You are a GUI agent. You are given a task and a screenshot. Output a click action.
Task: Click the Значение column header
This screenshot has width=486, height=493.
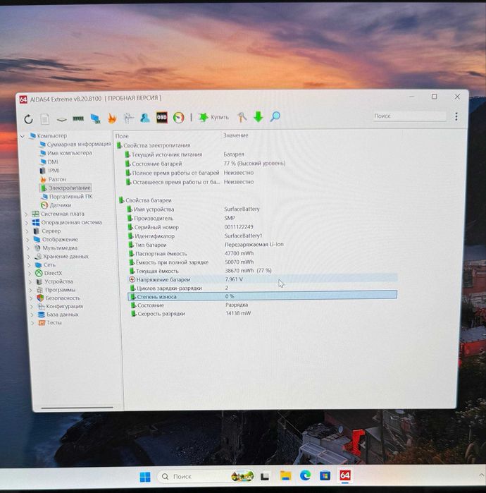pyautogui.click(x=235, y=135)
